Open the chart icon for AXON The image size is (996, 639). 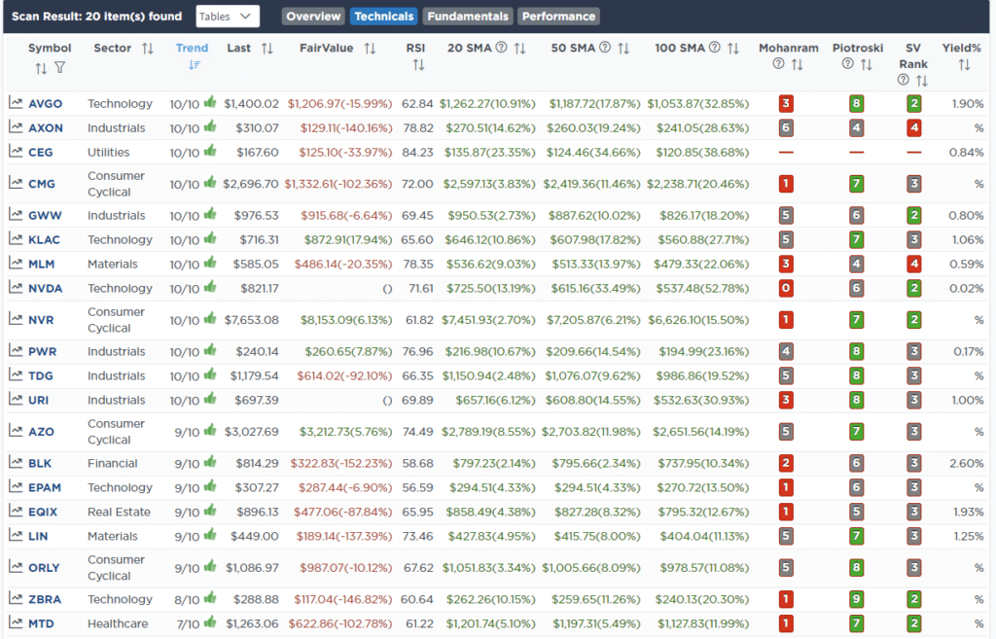(x=16, y=127)
